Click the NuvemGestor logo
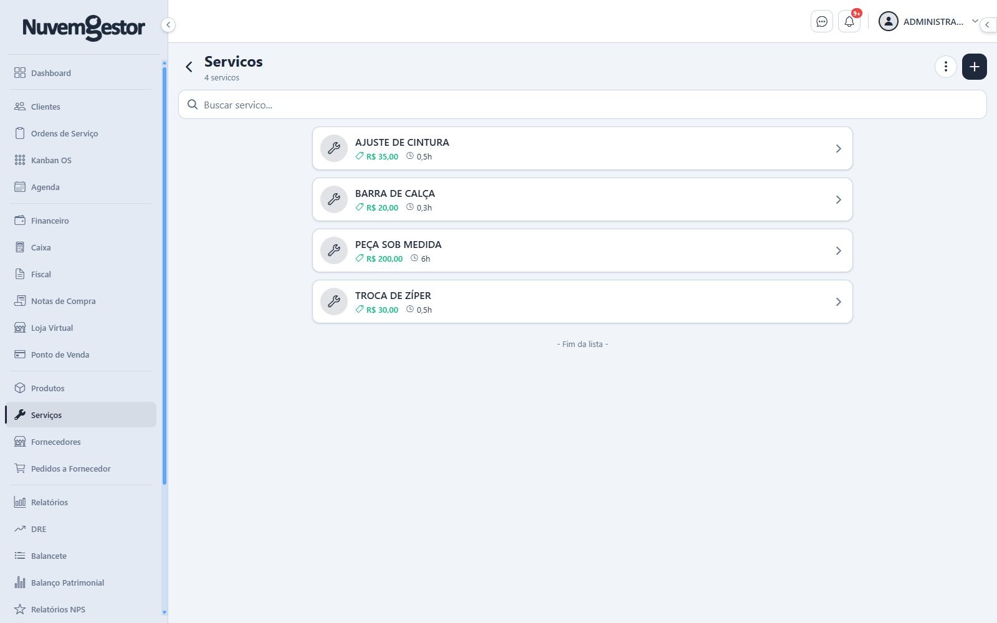 click(83, 27)
